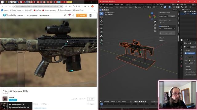Click the timeline current frame marker

coord(102,104)
